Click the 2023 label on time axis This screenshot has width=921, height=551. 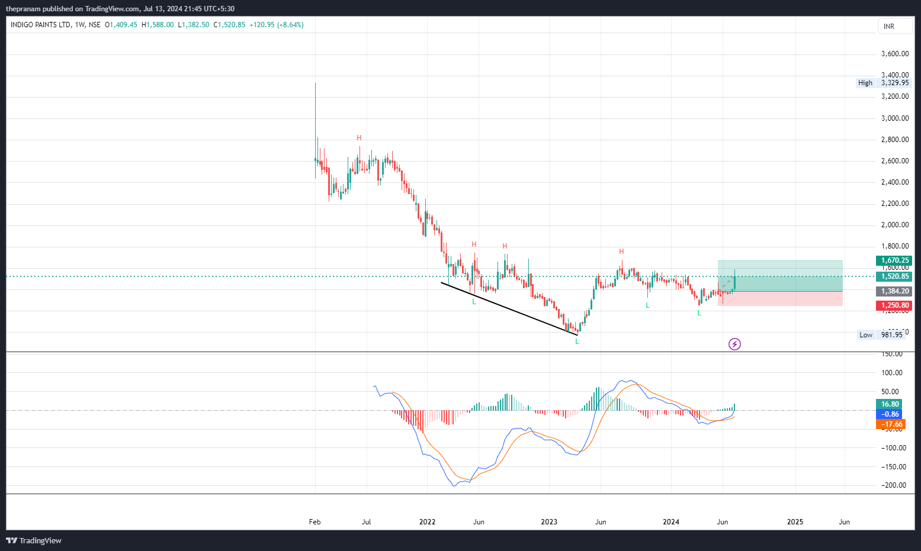549,522
